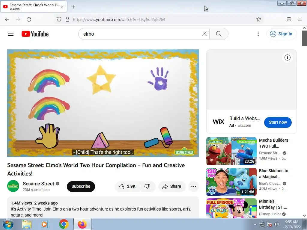
Task: Open Google Chrome from taskbar
Action: [x=64, y=224]
